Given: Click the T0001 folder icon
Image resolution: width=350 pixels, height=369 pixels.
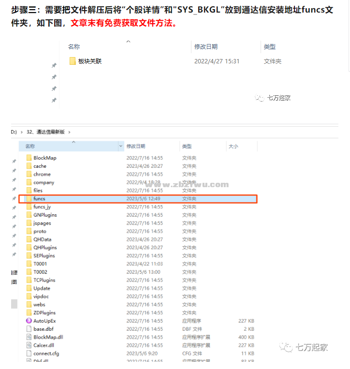Looking at the screenshot, I should pyautogui.click(x=29, y=264).
